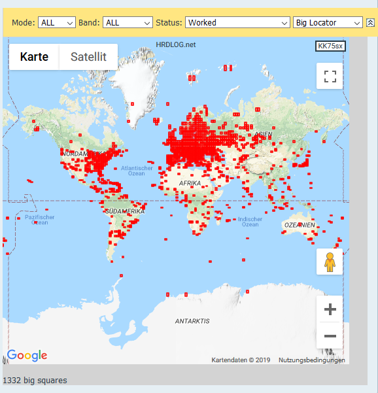Zoom in with the plus button
Screen dimensions: 378x393
tap(330, 309)
